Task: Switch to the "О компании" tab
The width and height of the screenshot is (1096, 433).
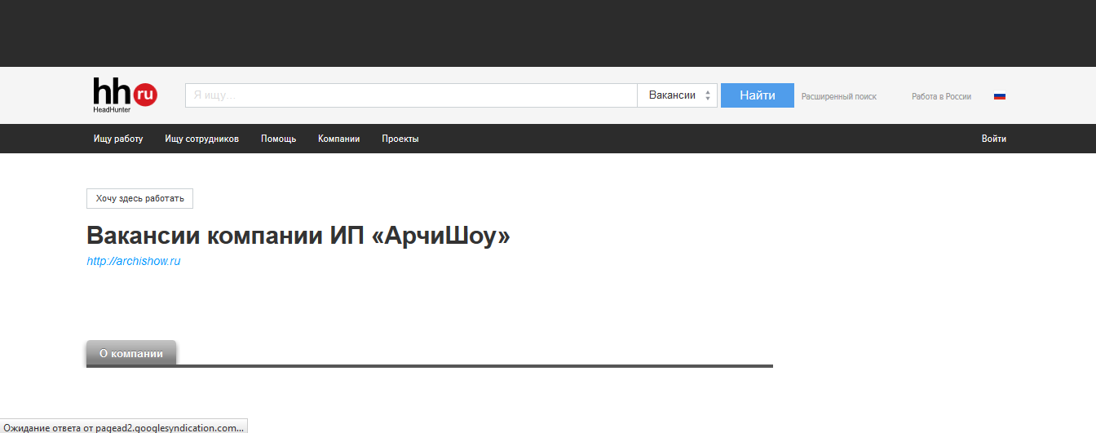Action: pos(131,353)
